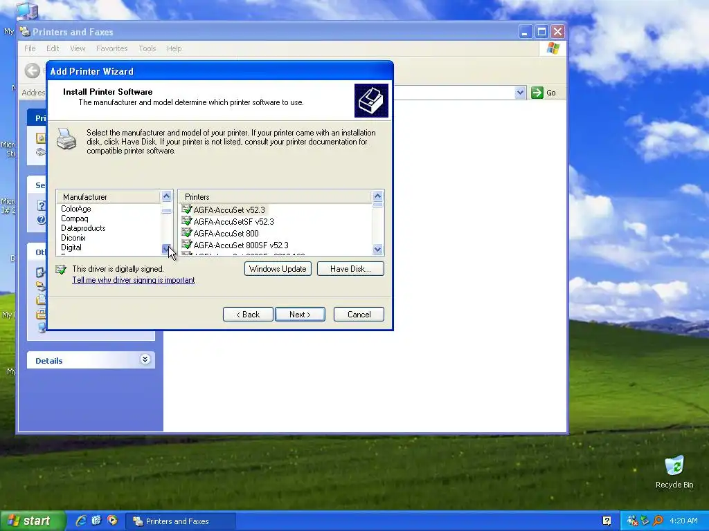The width and height of the screenshot is (709, 531).
Task: Click the magnifier tray icon
Action: pos(658,521)
